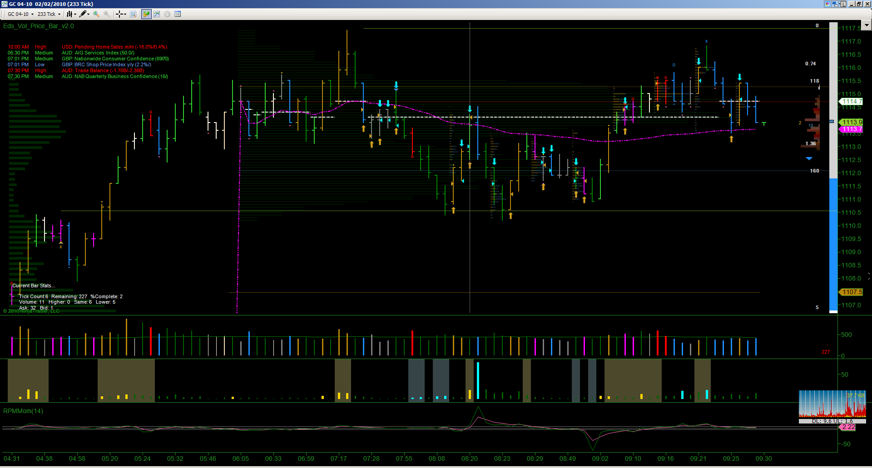
Task: Click the pink 2.22 RPMMom value marker
Action: (x=847, y=427)
